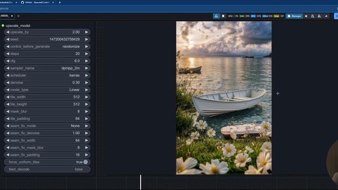338x190 pixels.
Task: Decrease steps using the left arrow
Action: (8, 54)
